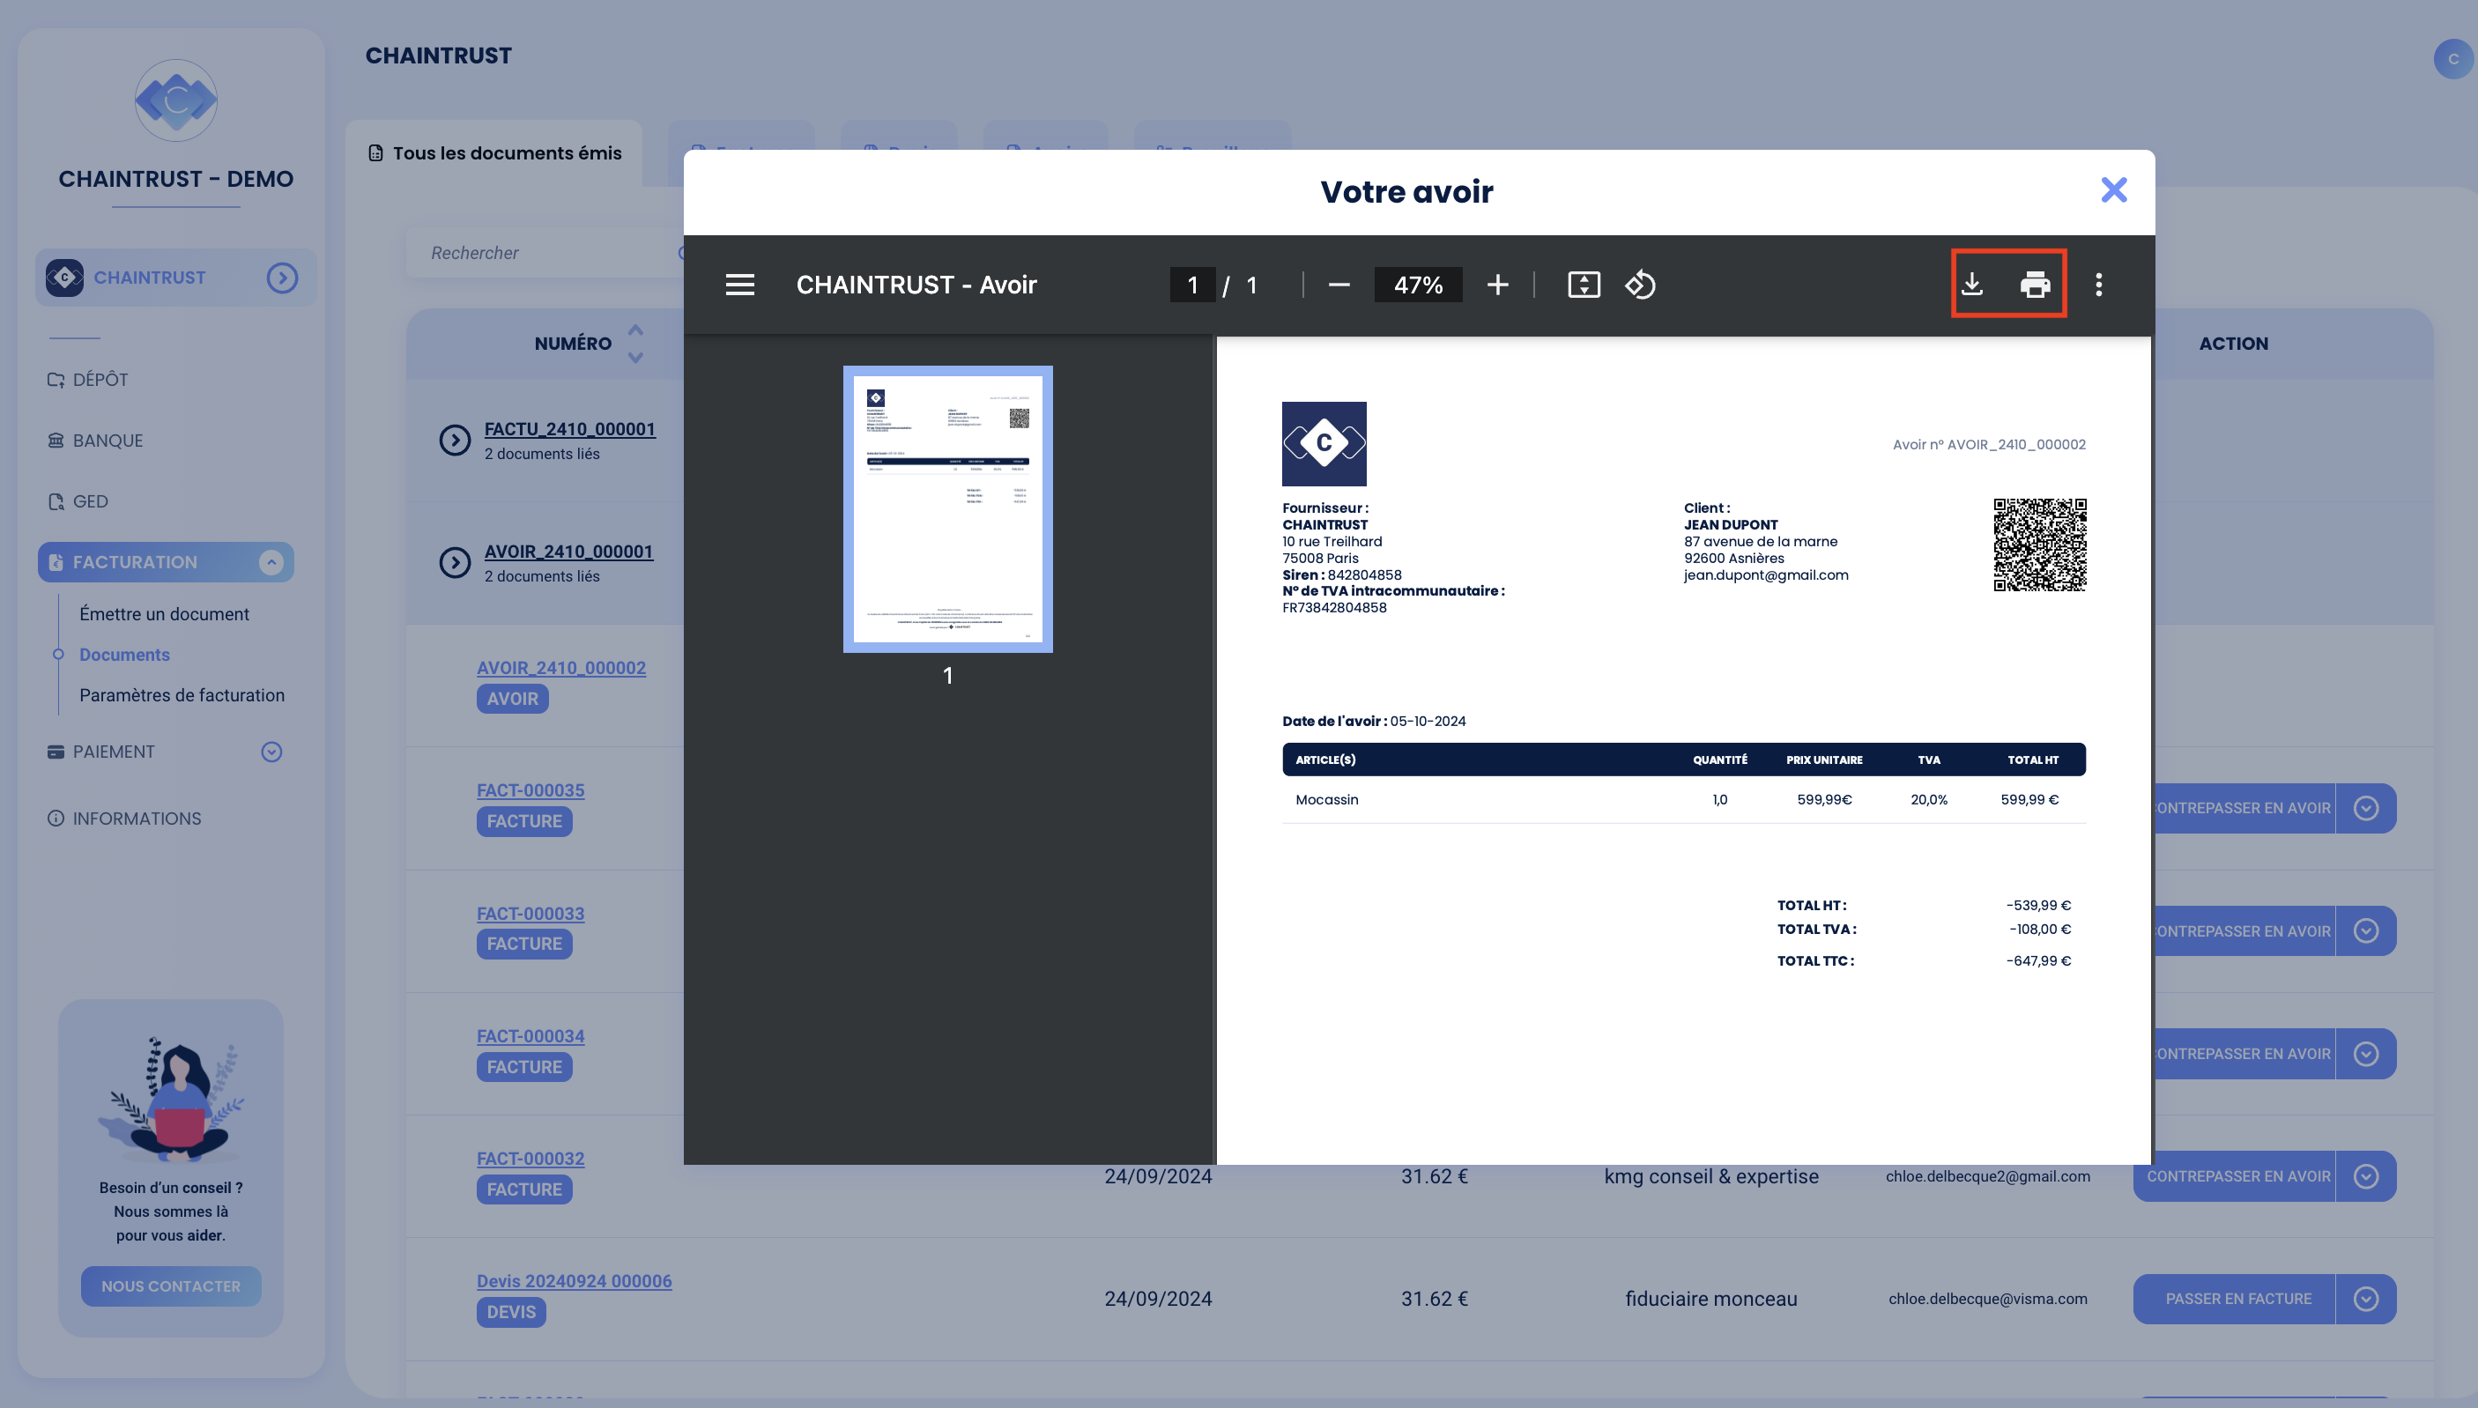The height and width of the screenshot is (1408, 2478).
Task: Expand the PAIEMENT section chevron
Action: click(x=271, y=752)
